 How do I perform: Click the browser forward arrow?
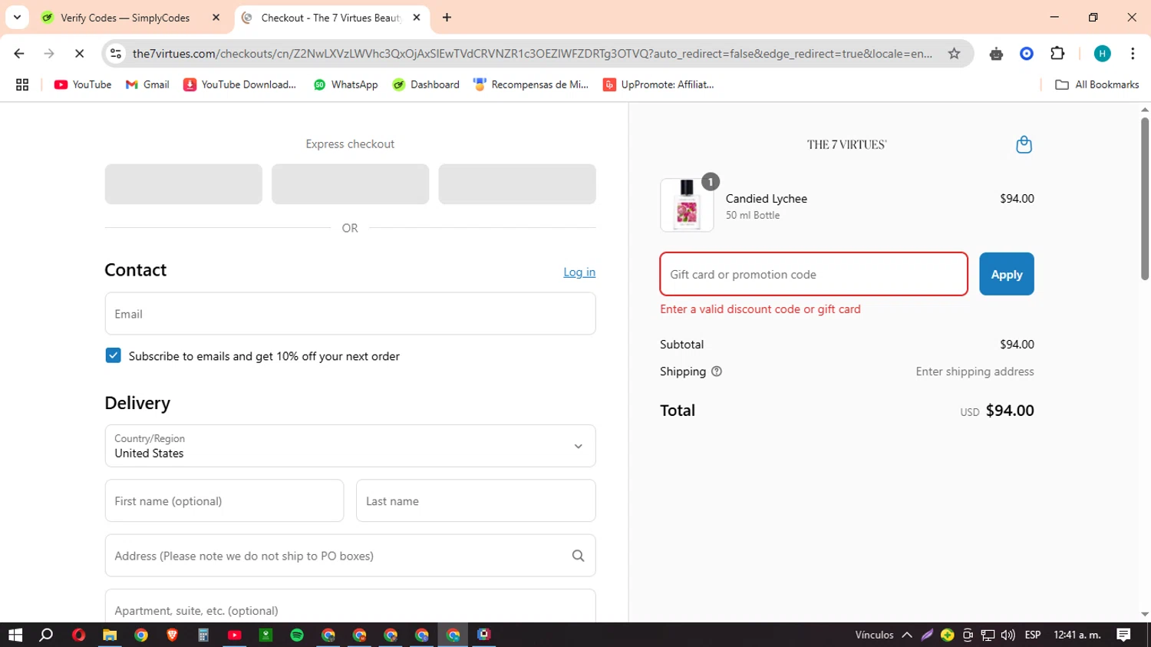[49, 54]
